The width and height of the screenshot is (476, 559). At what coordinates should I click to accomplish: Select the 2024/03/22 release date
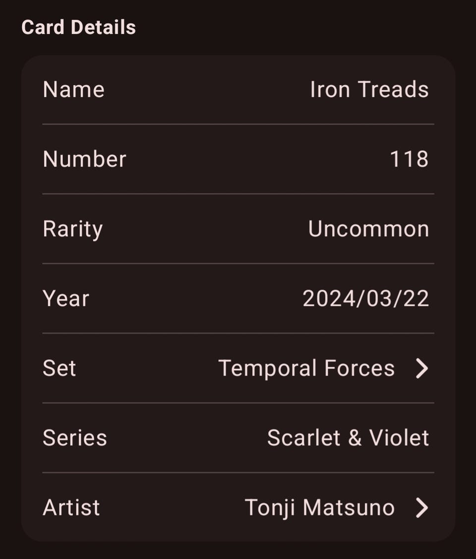(365, 299)
